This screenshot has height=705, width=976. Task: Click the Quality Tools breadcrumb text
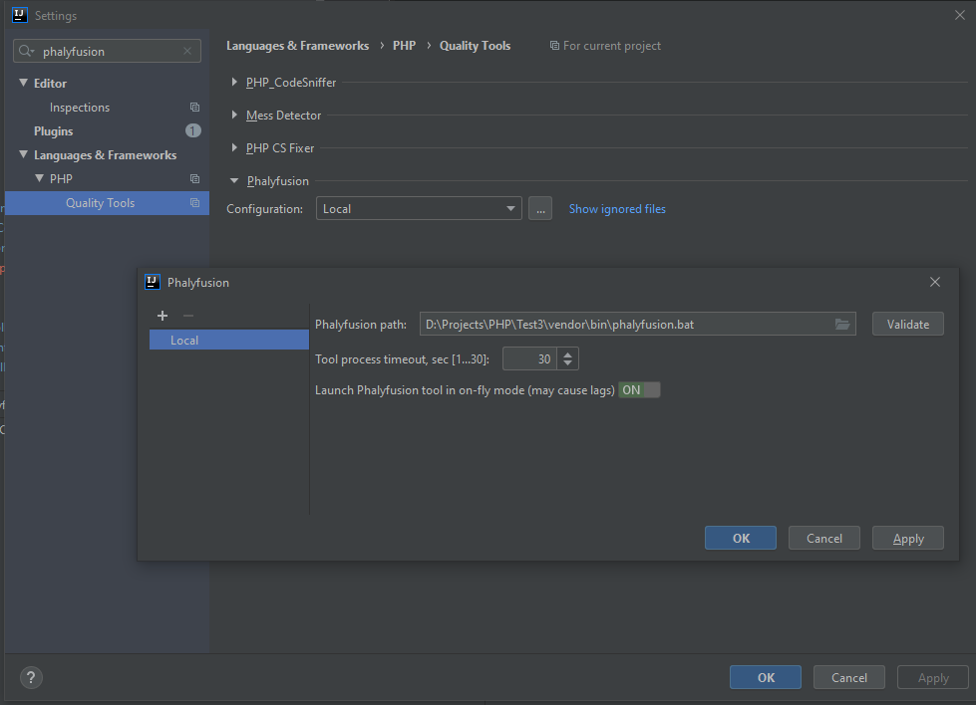pos(475,46)
